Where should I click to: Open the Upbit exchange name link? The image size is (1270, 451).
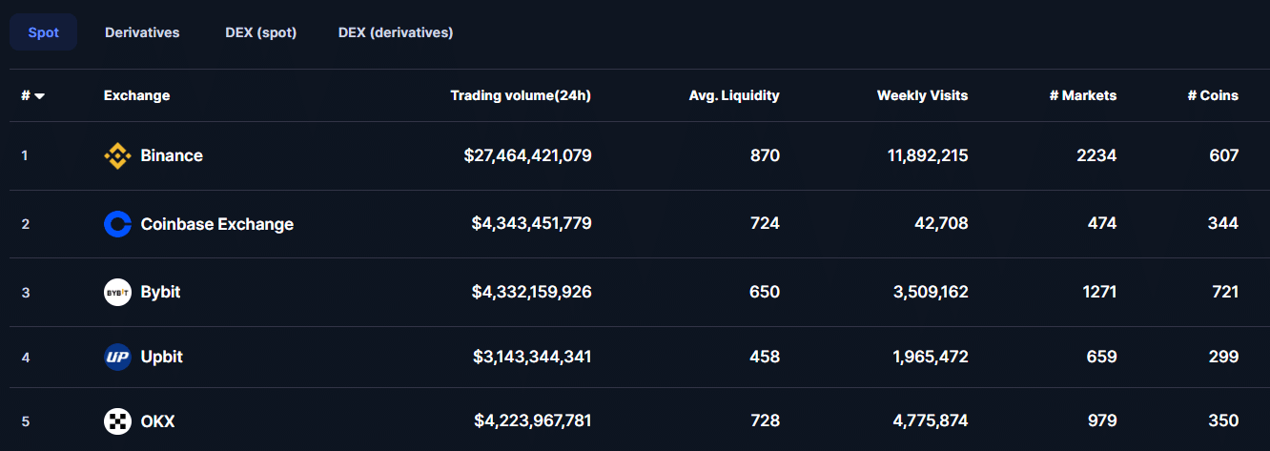161,358
